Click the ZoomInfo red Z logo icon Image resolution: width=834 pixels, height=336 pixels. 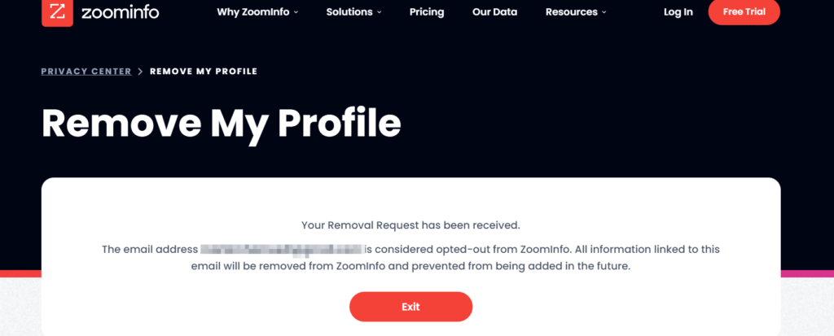tap(57, 12)
